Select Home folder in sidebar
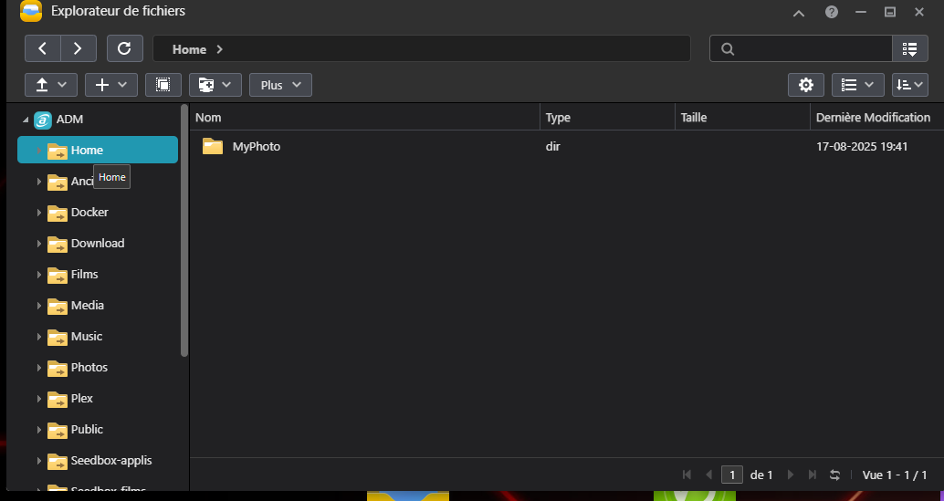944x501 pixels. (x=98, y=150)
